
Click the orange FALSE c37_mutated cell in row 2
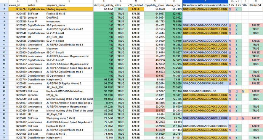(x=136, y=9)
